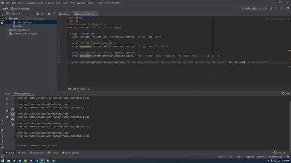Image resolution: width=291 pixels, height=163 pixels.
Task: Clear all Run console output with trash icon
Action: point(12,125)
